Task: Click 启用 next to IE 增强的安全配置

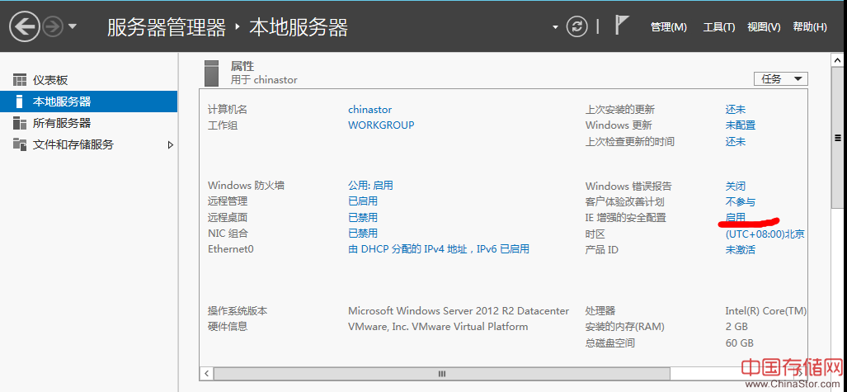Action: pos(735,217)
